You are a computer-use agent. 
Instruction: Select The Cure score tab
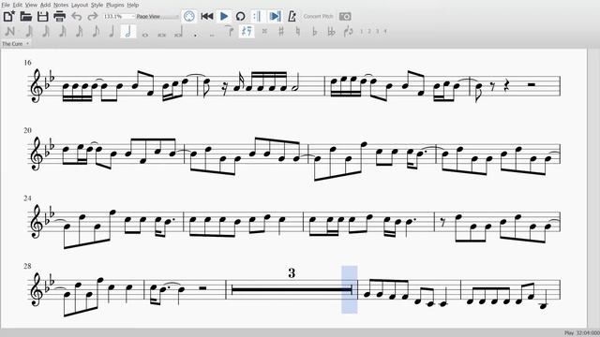click(12, 44)
